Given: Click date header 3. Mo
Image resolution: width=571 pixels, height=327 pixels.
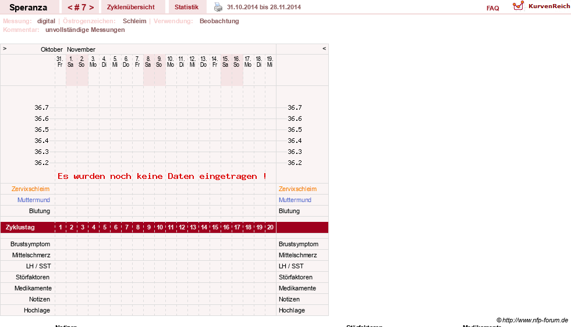Looking at the screenshot, I should [x=93, y=62].
